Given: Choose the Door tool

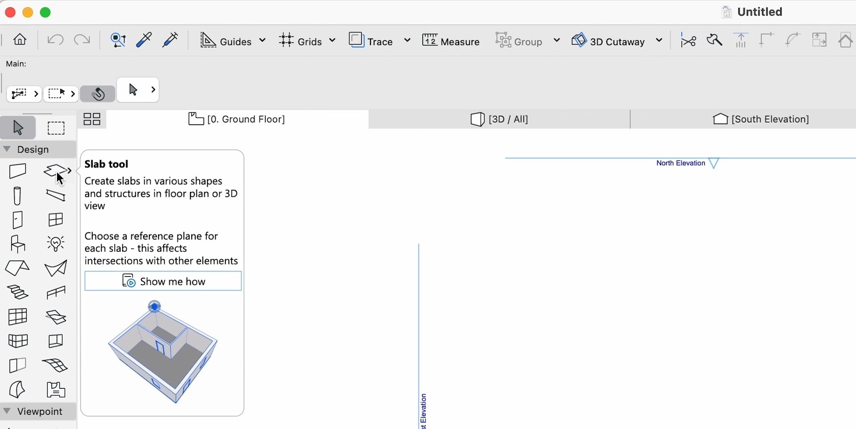Looking at the screenshot, I should click(x=18, y=220).
